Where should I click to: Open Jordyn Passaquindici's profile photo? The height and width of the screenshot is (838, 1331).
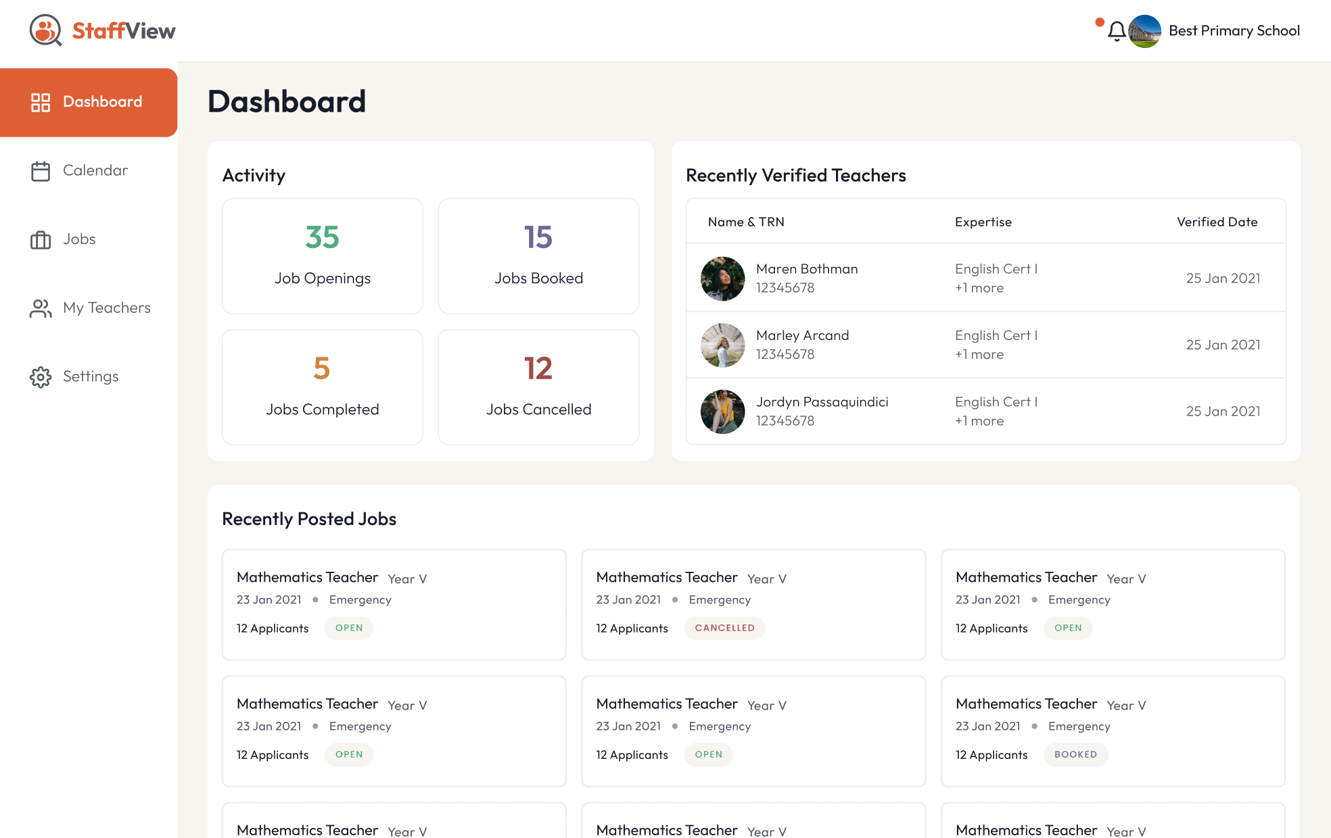pyautogui.click(x=722, y=412)
